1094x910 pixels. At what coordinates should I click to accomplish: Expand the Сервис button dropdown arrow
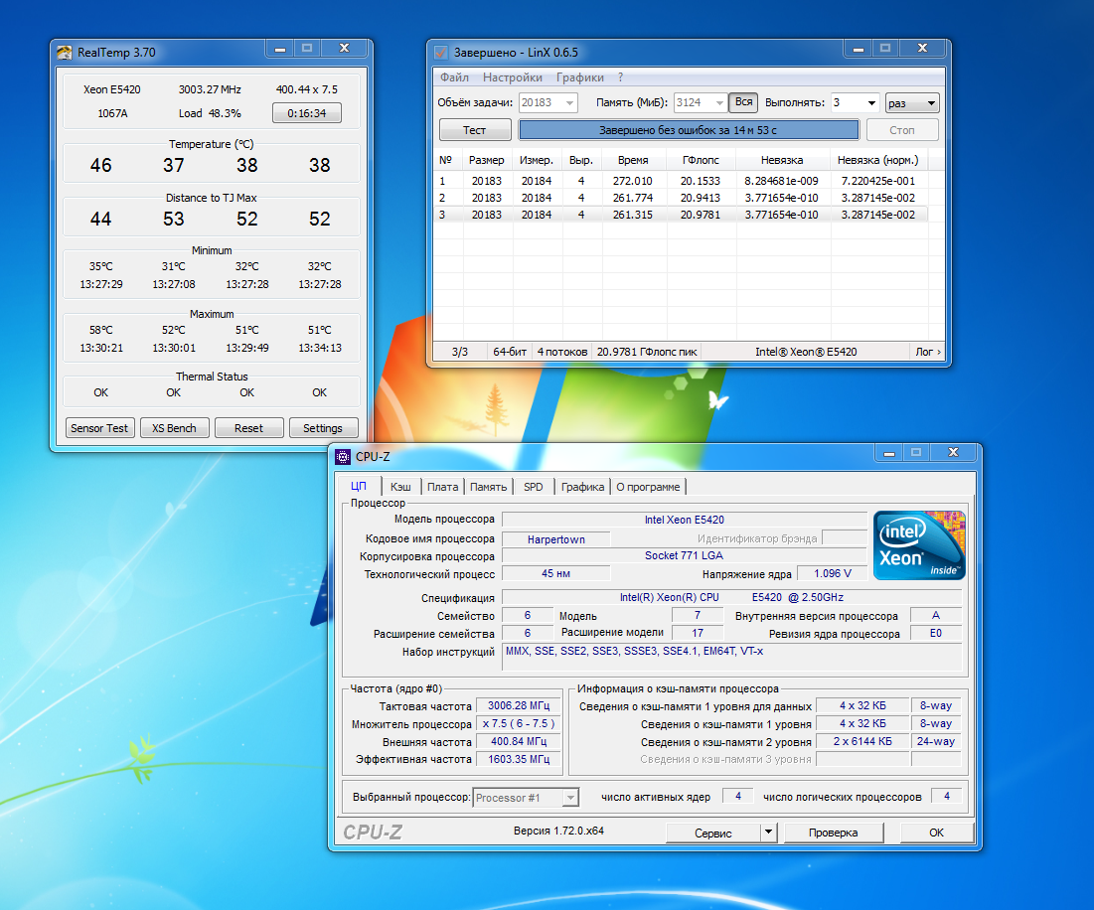(768, 832)
